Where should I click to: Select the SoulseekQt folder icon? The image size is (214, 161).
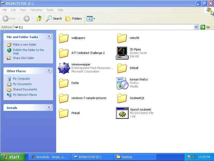tap(122, 98)
